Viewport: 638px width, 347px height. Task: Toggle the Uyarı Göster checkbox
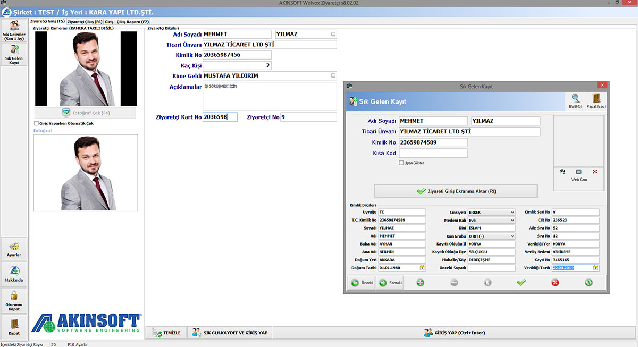401,163
